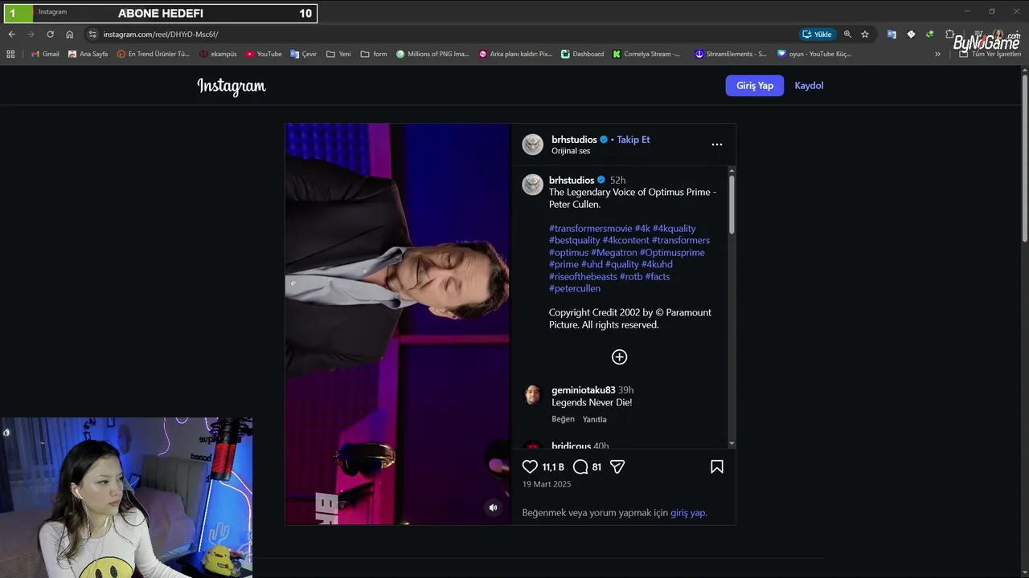The height and width of the screenshot is (578, 1029).
Task: Open the browser home page icon
Action: [x=69, y=35]
